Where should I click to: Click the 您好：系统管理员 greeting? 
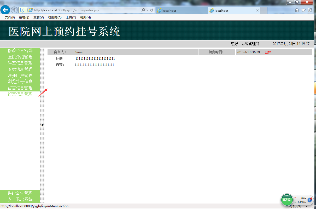pyautogui.click(x=245, y=44)
